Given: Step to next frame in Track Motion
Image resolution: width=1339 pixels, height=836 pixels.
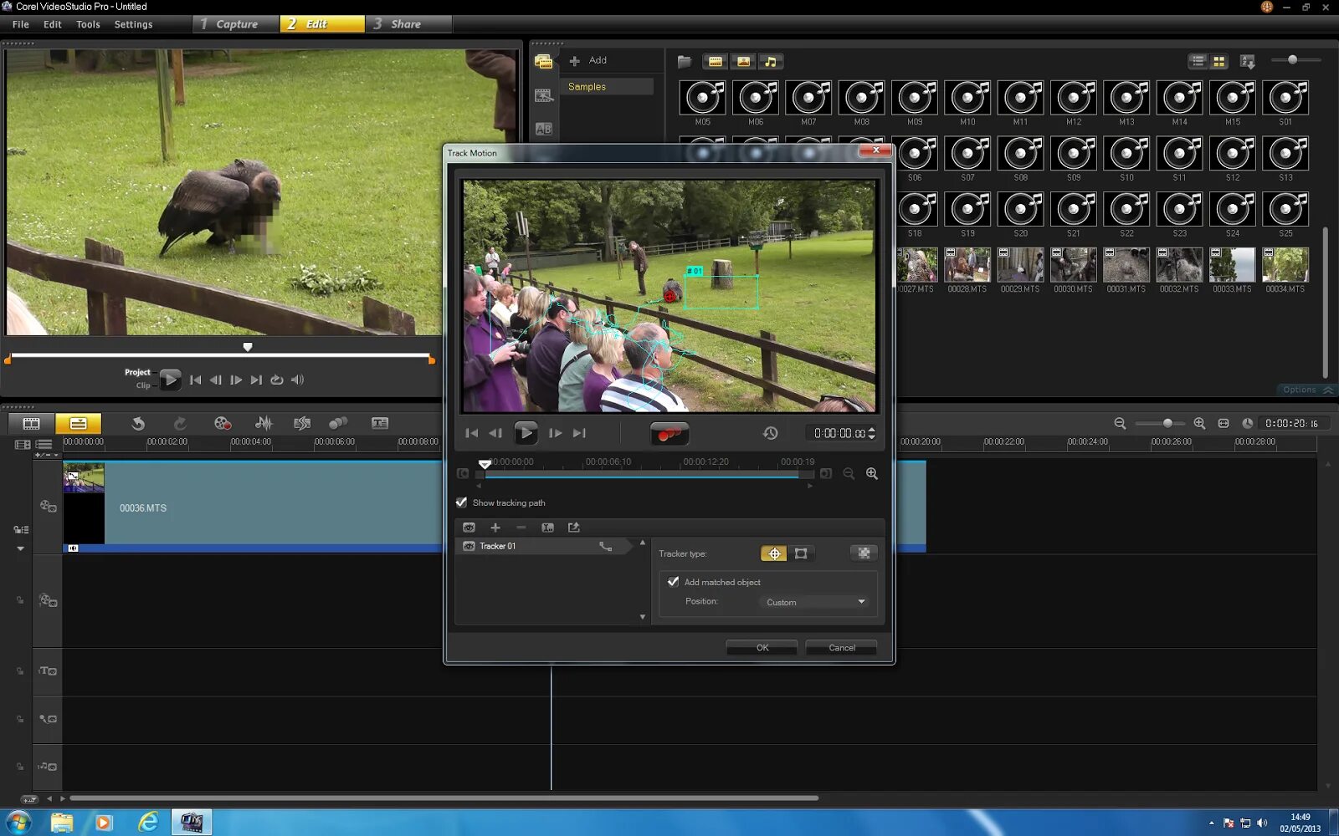Looking at the screenshot, I should pos(555,433).
